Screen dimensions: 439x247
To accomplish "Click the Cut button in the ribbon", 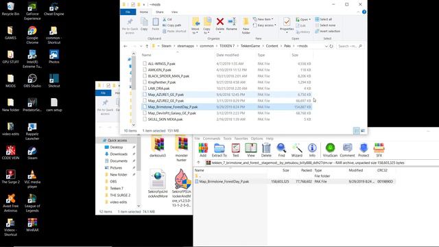I will pos(167,19).
